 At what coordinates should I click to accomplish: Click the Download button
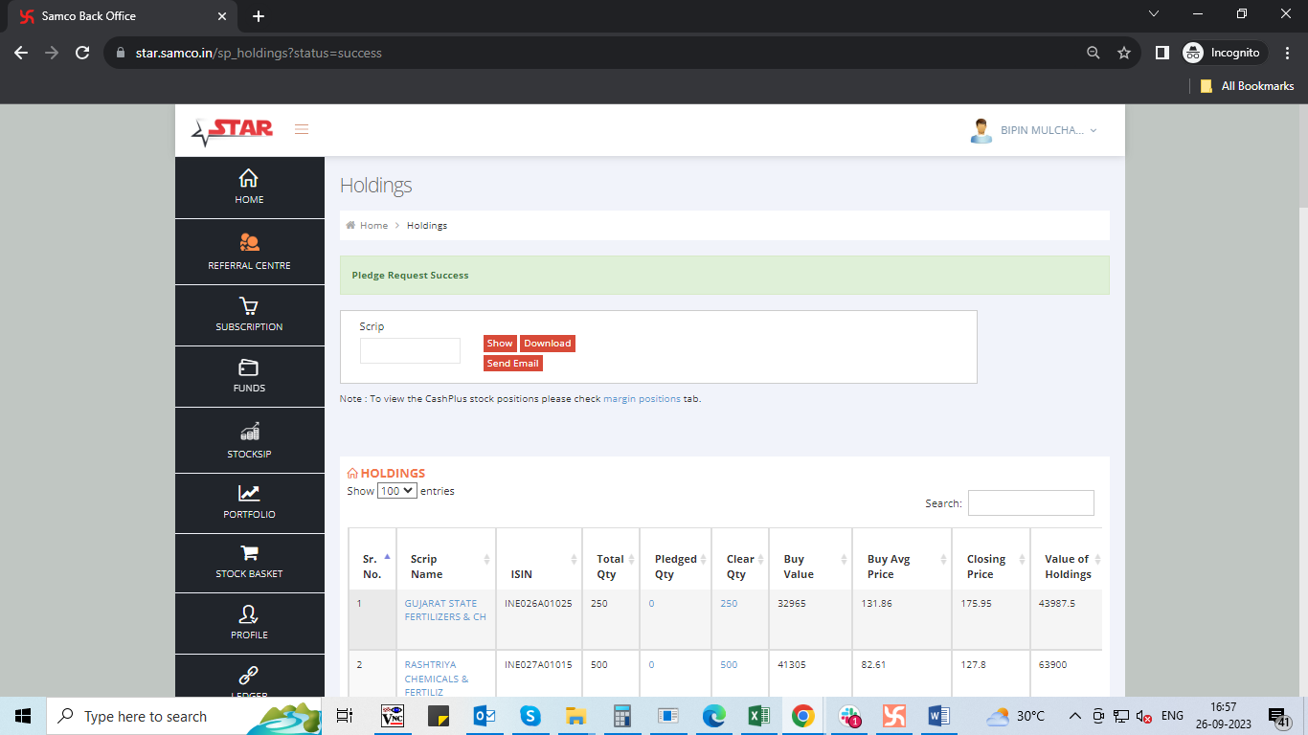click(x=548, y=344)
